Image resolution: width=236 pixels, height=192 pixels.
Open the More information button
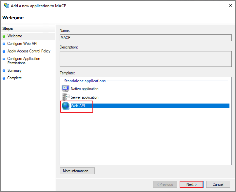coord(77,171)
